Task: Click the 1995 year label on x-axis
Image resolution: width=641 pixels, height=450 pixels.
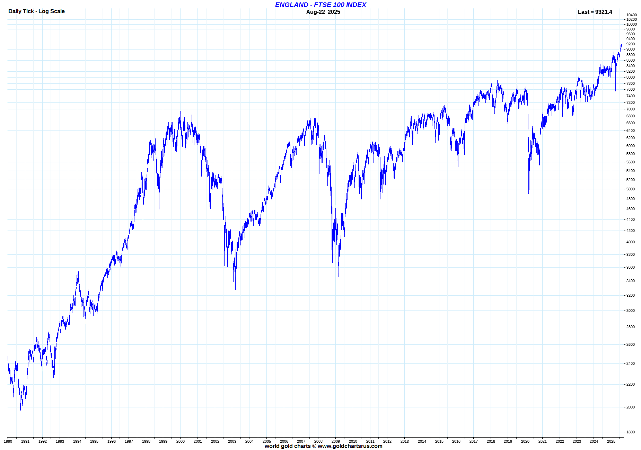Action: (94, 441)
